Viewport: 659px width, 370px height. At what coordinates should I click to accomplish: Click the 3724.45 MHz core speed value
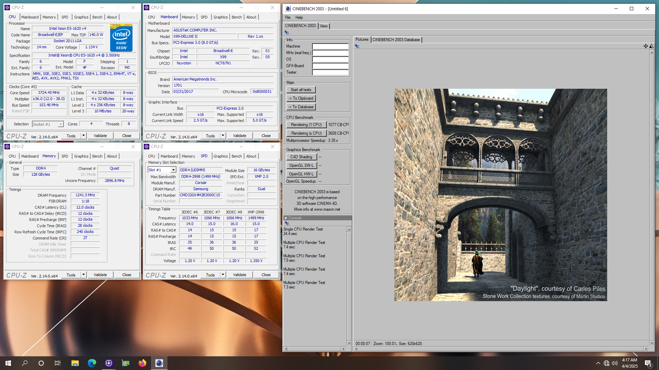[49, 93]
